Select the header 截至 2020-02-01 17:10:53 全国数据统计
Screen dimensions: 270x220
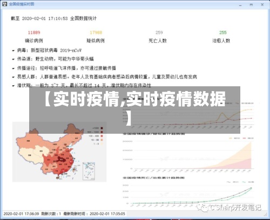pos(54,18)
